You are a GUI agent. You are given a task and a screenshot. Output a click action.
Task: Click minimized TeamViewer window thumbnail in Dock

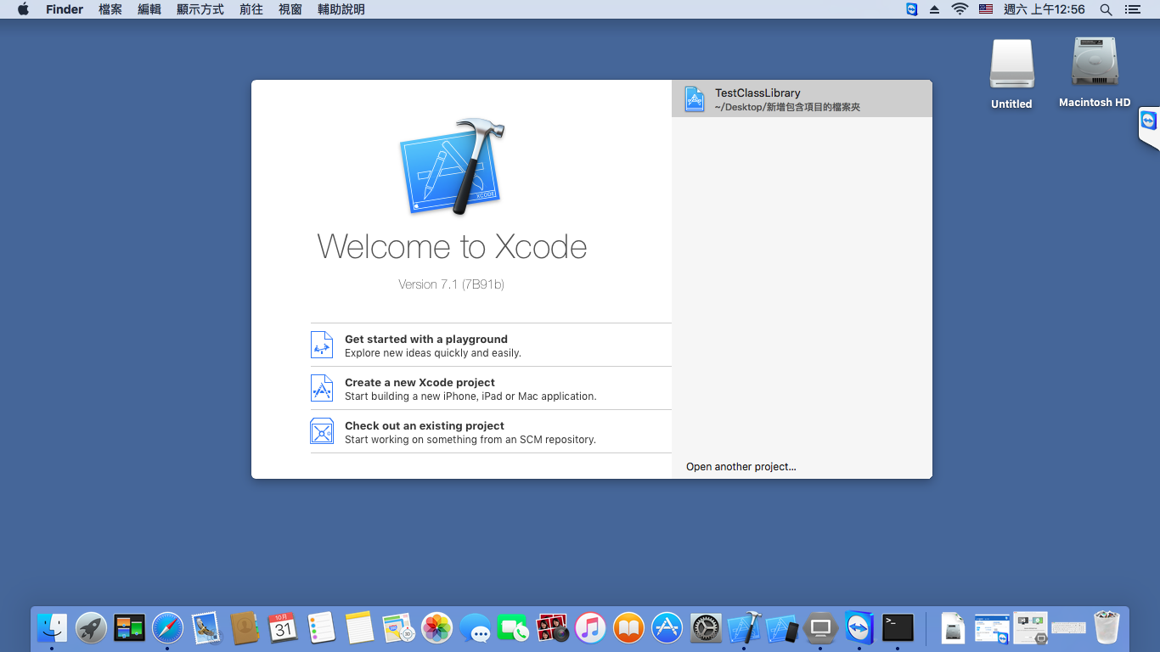pos(992,628)
